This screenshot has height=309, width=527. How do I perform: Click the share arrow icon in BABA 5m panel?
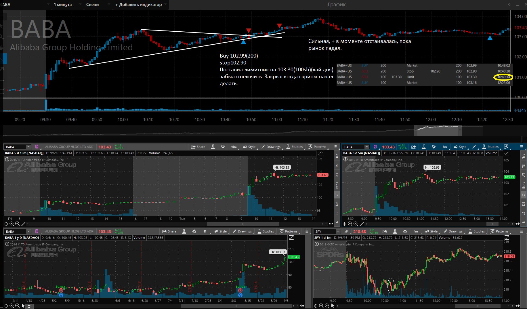[413, 147]
